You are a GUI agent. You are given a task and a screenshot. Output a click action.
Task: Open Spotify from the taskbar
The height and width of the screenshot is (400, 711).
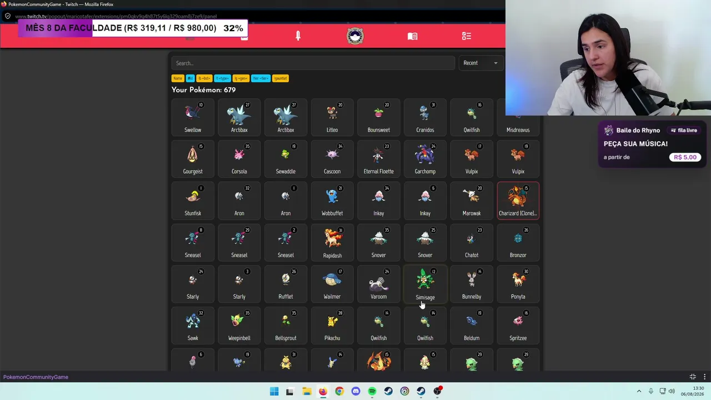[372, 391]
